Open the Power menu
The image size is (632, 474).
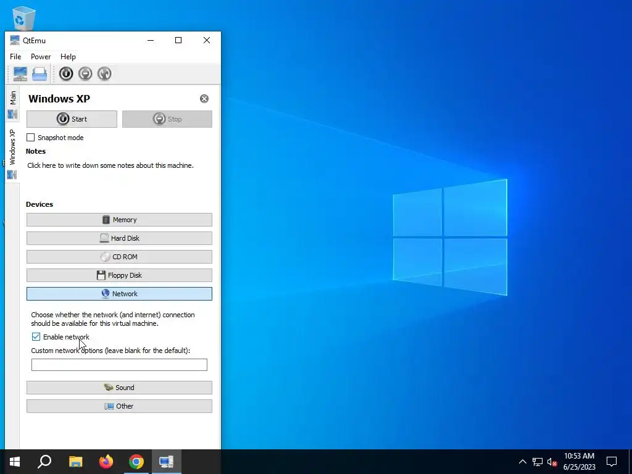click(41, 57)
